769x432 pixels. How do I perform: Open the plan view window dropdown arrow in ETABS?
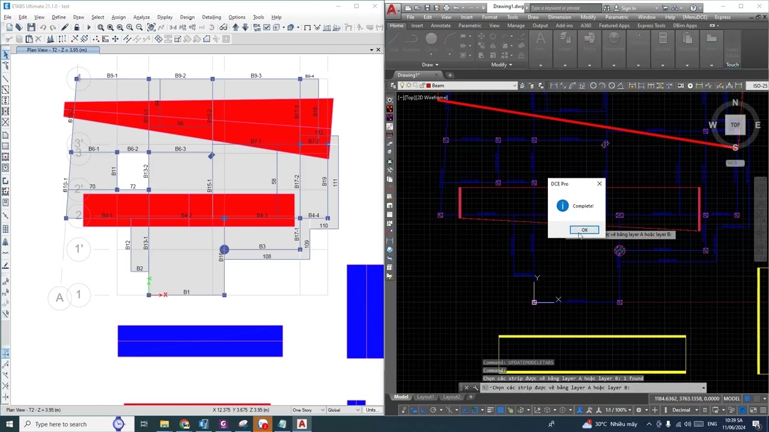pyautogui.click(x=371, y=50)
